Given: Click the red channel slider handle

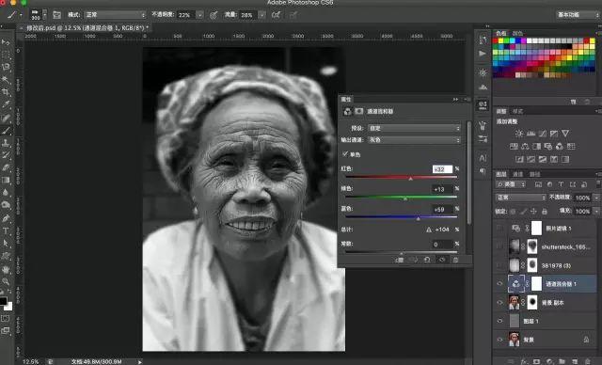Looking at the screenshot, I should tap(410, 179).
